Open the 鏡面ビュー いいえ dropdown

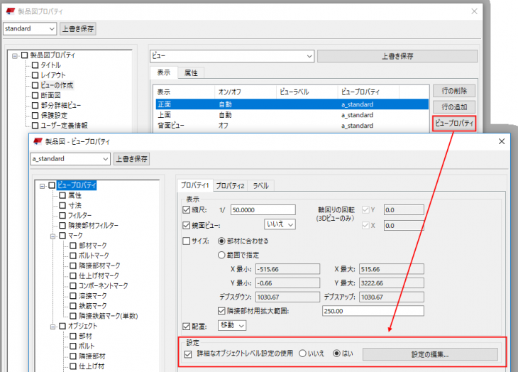coord(280,224)
